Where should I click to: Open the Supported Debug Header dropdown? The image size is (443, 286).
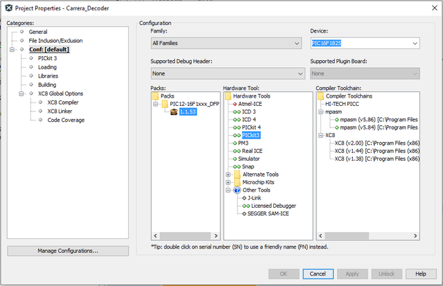point(228,73)
